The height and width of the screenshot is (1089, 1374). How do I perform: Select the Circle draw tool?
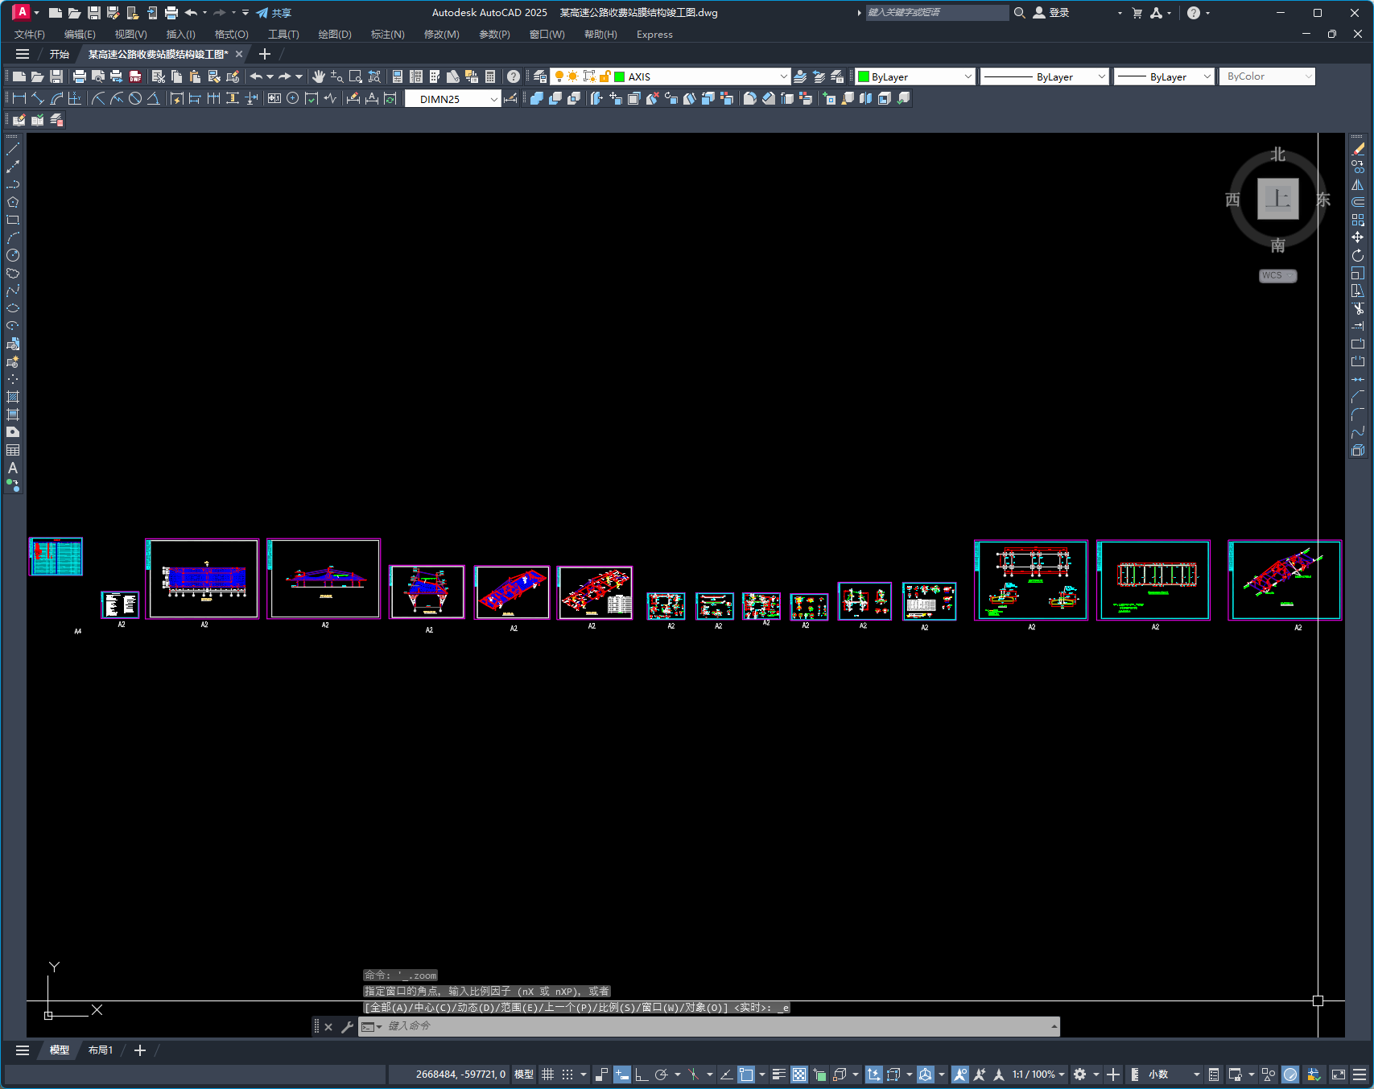(x=13, y=255)
